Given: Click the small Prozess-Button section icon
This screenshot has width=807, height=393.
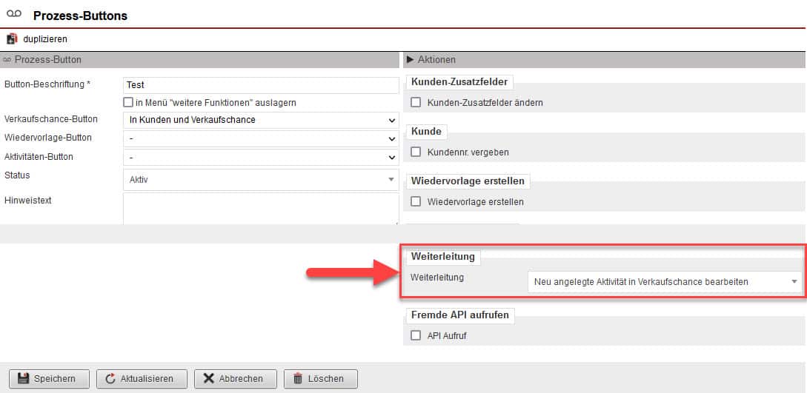Looking at the screenshot, I should tap(7, 59).
